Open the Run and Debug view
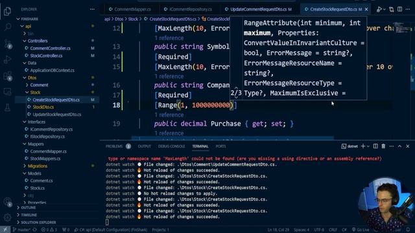415x233 pixels. coord(7,60)
